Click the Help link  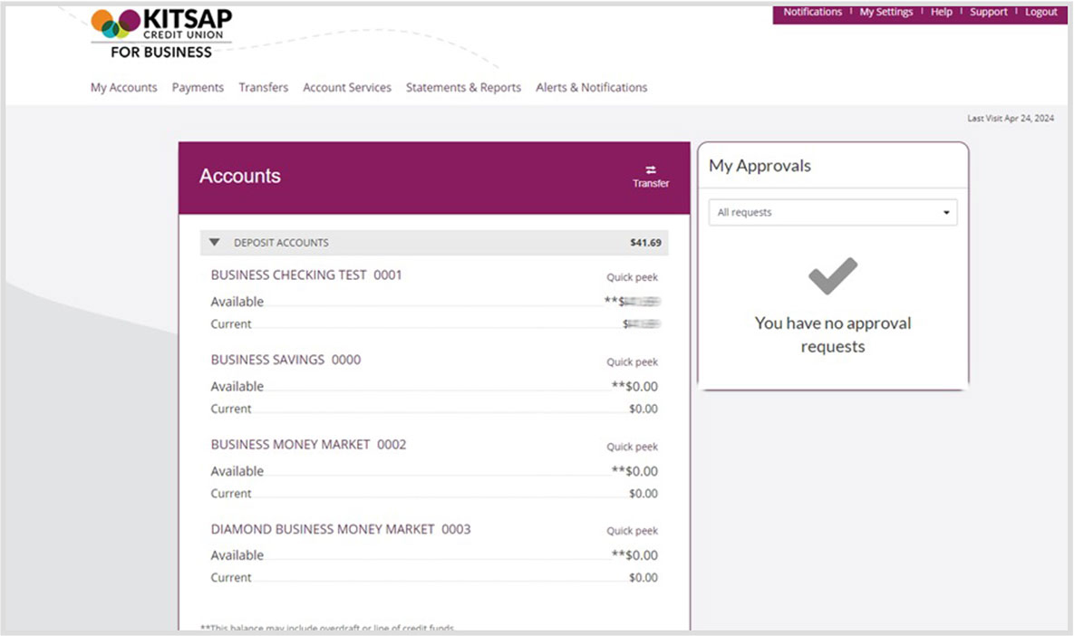tap(941, 12)
